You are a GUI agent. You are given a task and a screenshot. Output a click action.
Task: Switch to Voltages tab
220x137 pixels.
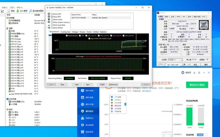coord(75,32)
